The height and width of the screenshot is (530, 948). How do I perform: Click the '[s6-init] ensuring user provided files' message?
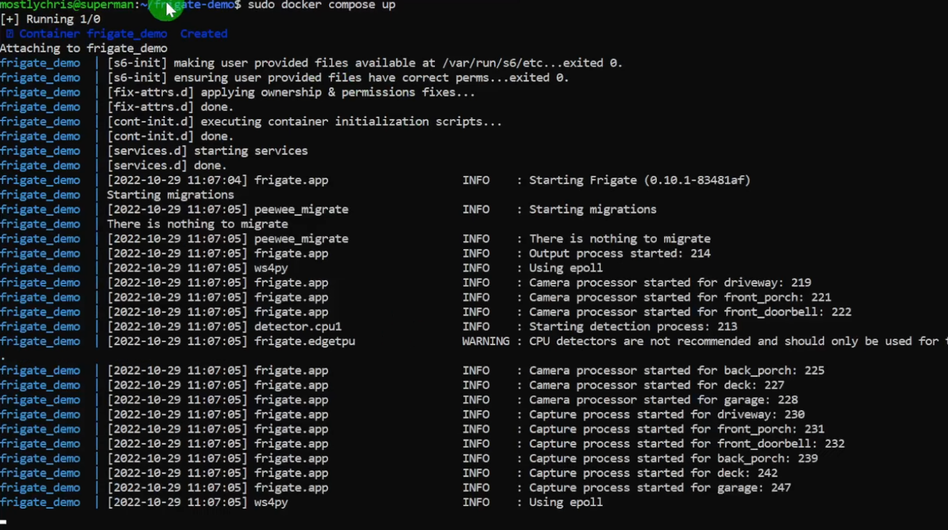pyautogui.click(x=338, y=77)
